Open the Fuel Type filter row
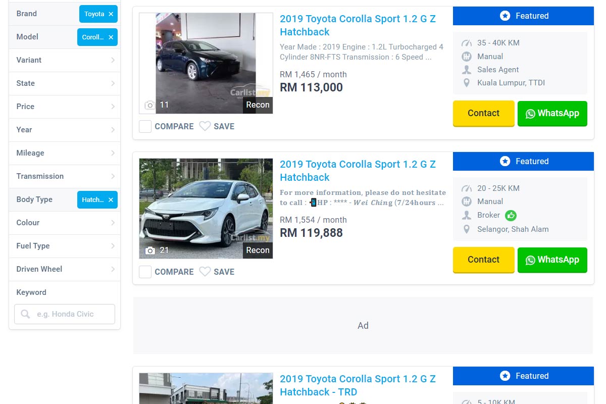This screenshot has height=404, width=606. (65, 246)
